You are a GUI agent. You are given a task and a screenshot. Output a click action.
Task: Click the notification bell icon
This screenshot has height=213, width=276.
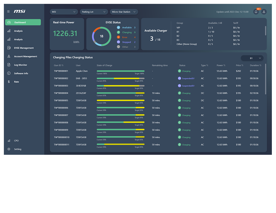(256, 12)
